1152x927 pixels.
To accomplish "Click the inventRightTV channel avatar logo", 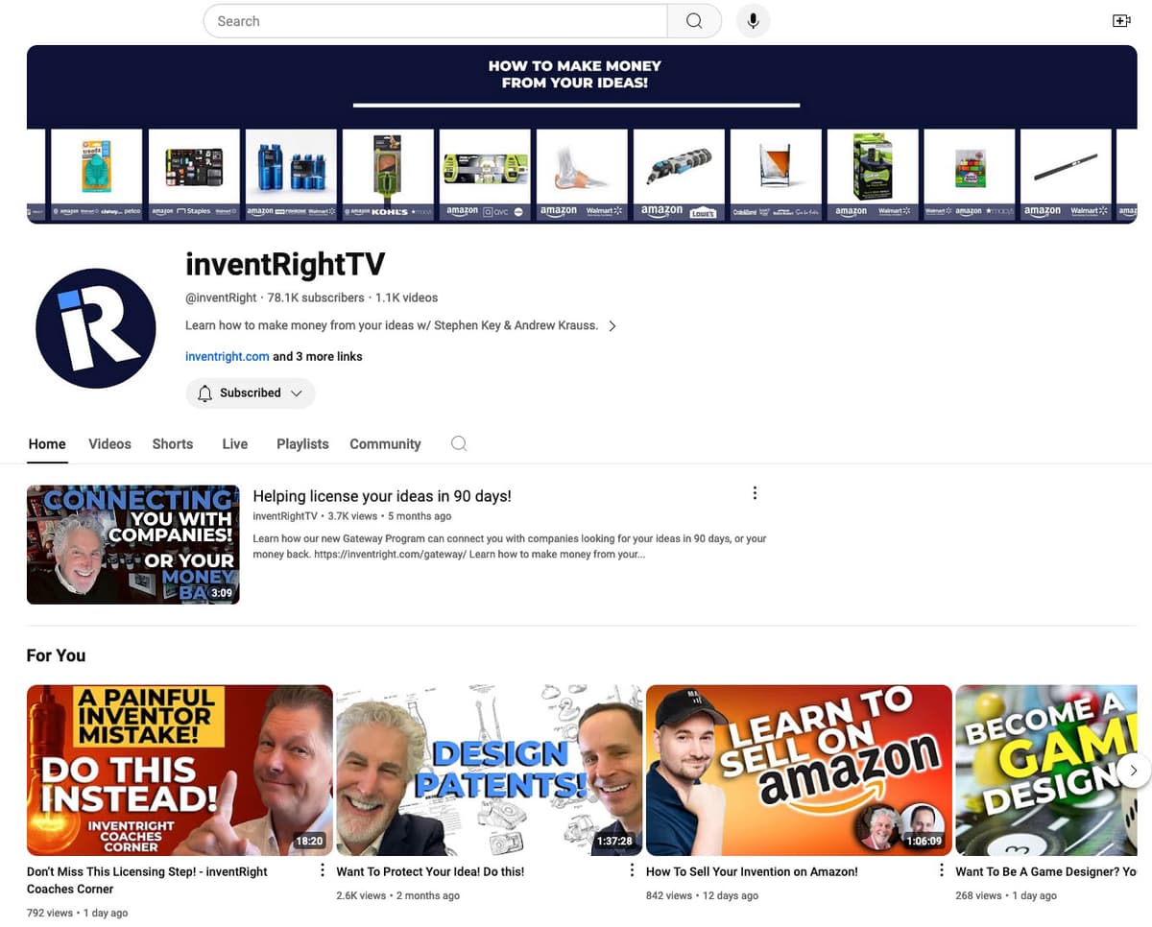I will 95,327.
